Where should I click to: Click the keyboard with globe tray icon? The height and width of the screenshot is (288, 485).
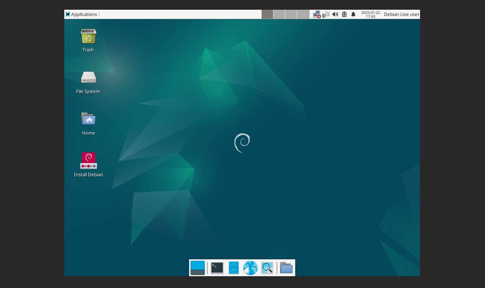pos(326,14)
